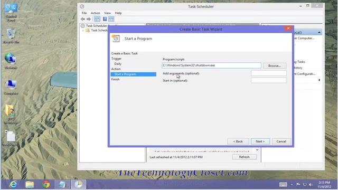
Task: Click the Back arrow in Task Scheduler toolbar
Action: pos(83,19)
